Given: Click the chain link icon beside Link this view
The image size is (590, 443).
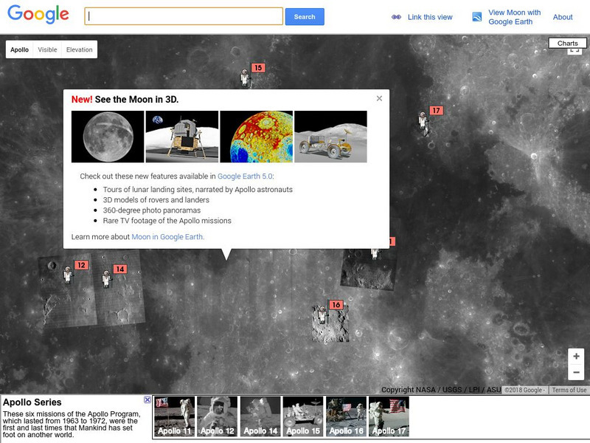Looking at the screenshot, I should tap(396, 17).
